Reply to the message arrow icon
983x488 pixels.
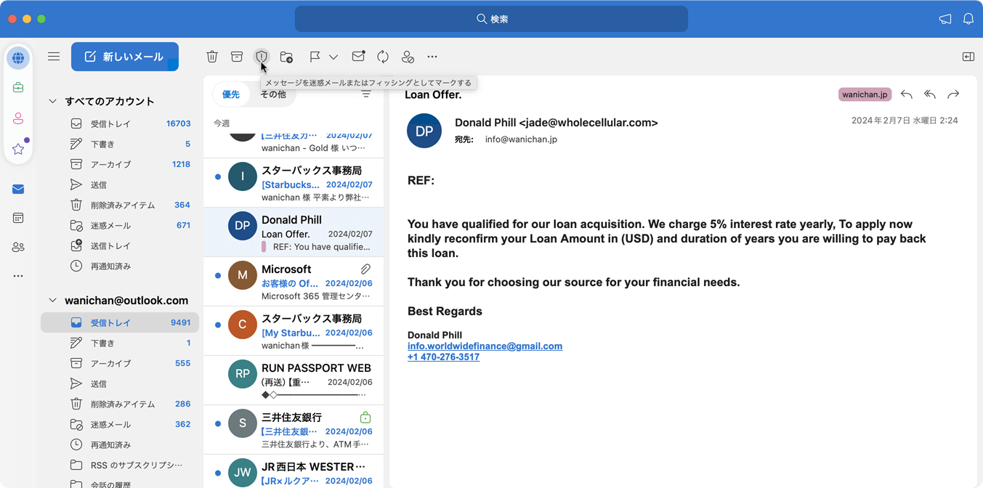[907, 94]
